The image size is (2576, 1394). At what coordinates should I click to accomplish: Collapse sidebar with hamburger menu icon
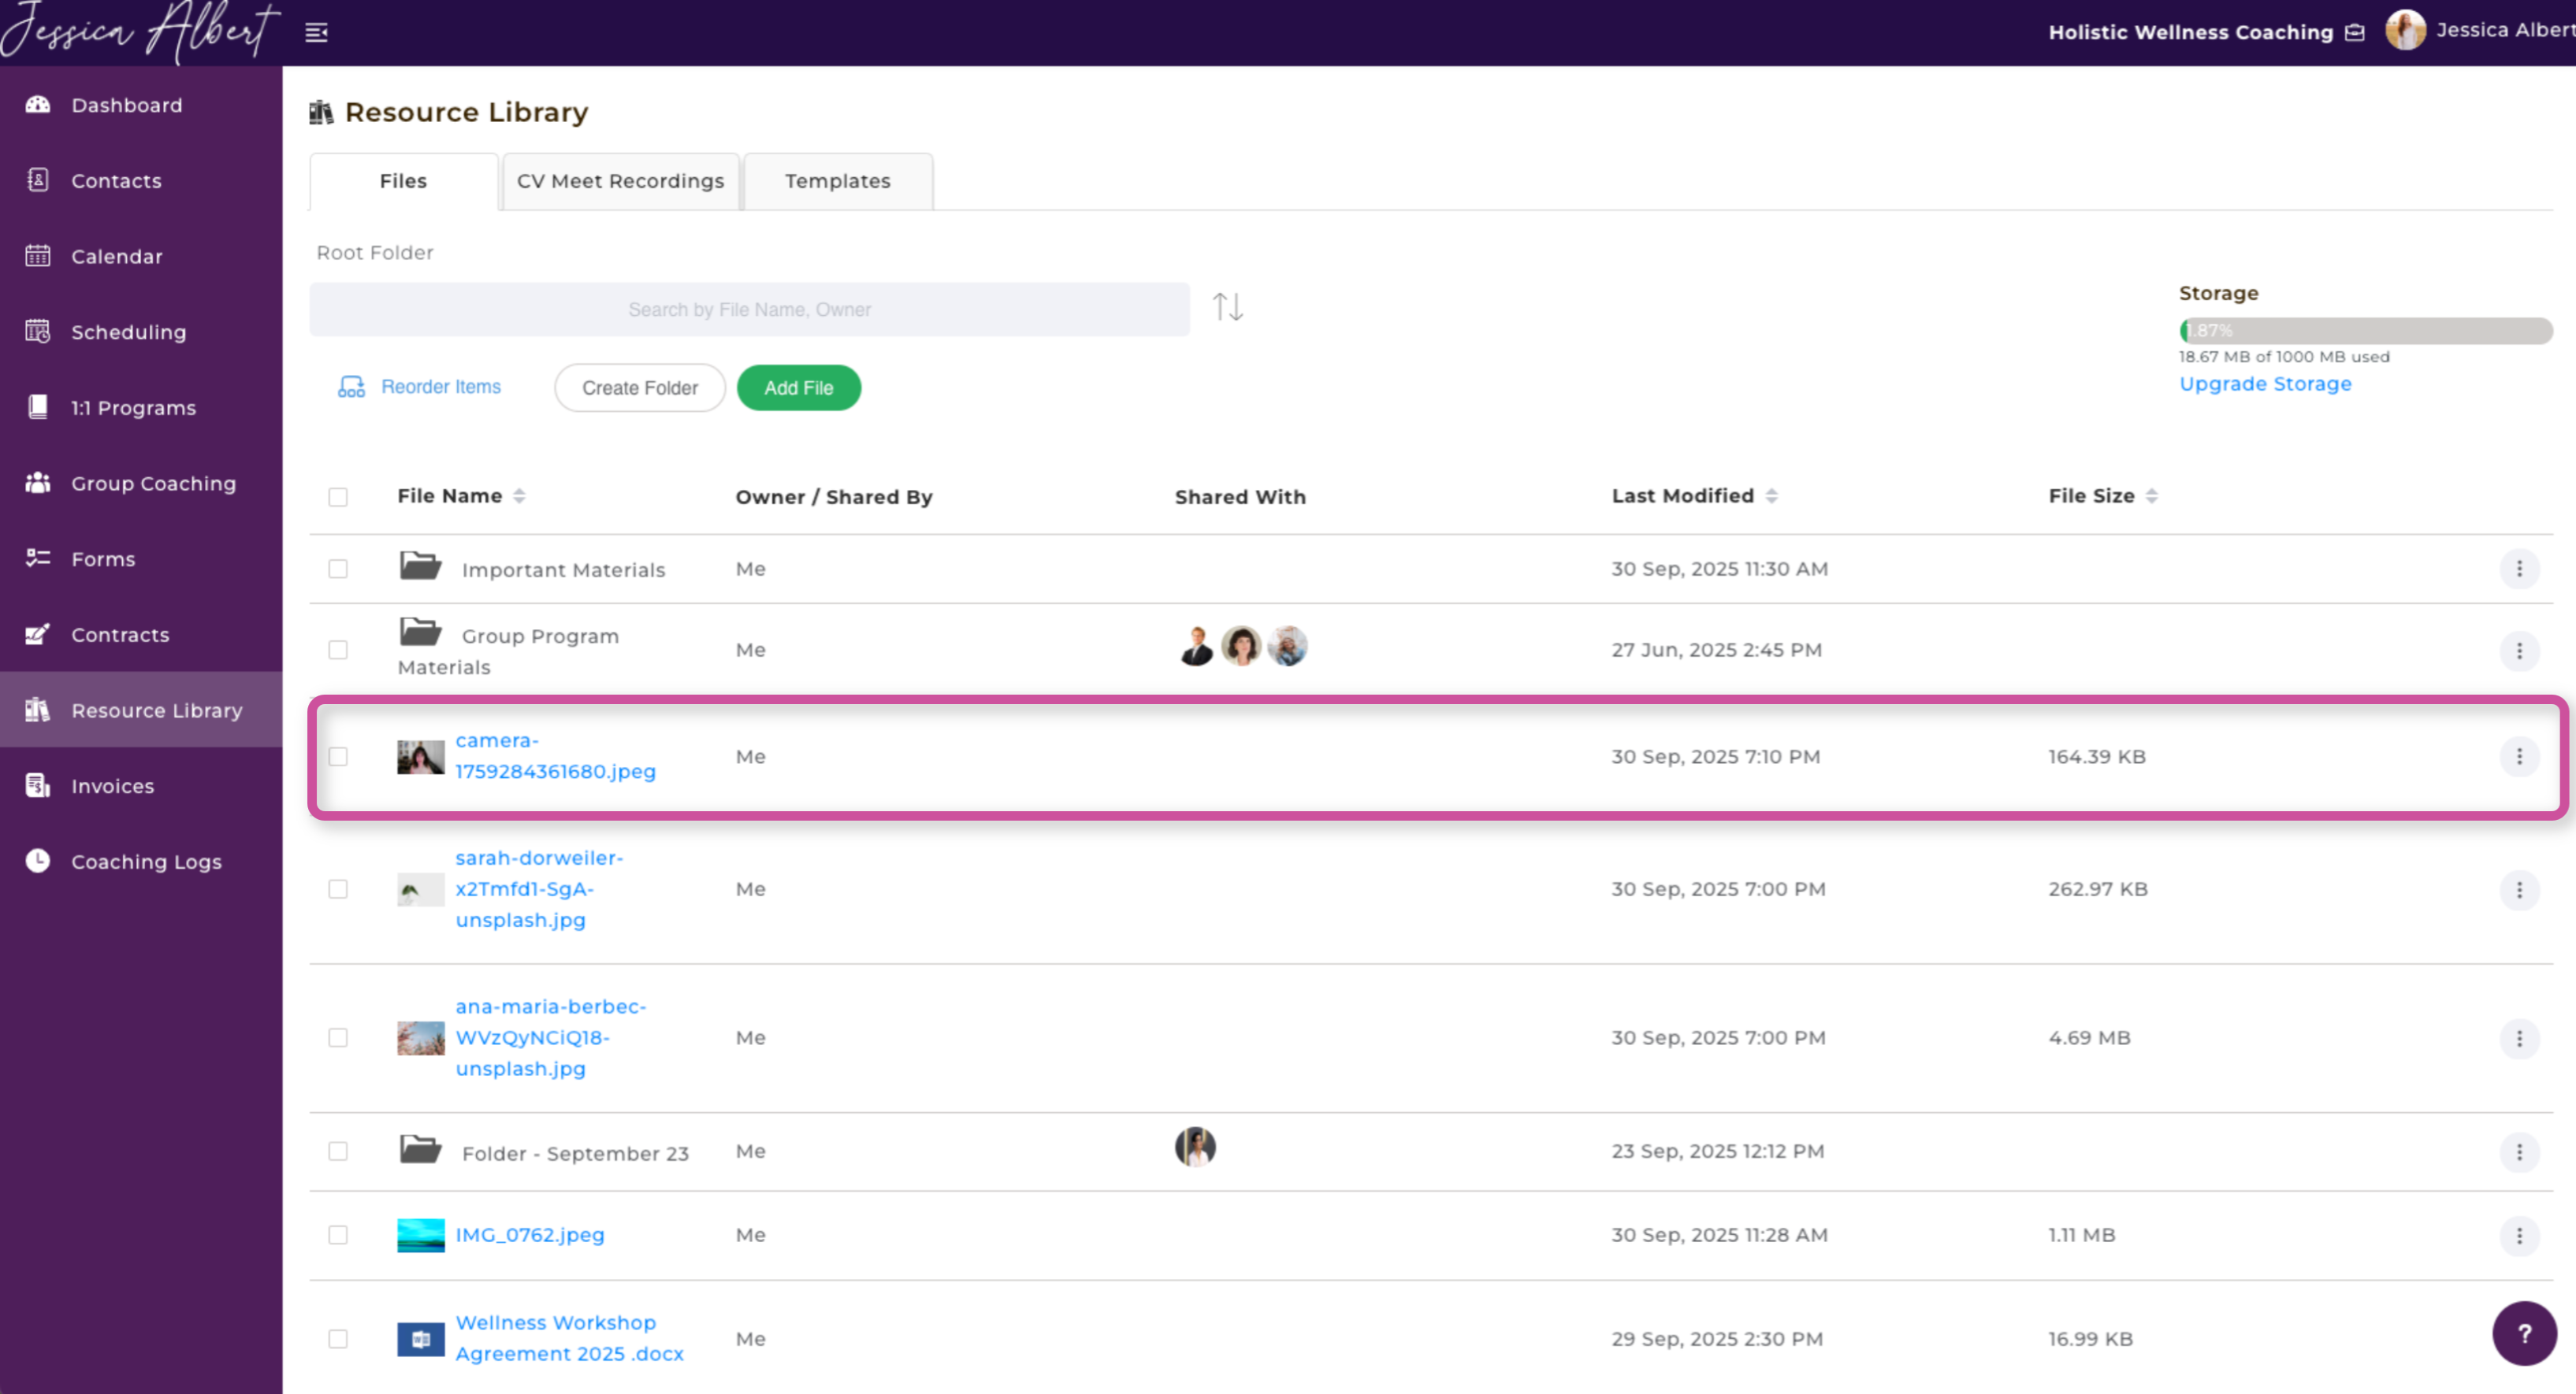[316, 33]
